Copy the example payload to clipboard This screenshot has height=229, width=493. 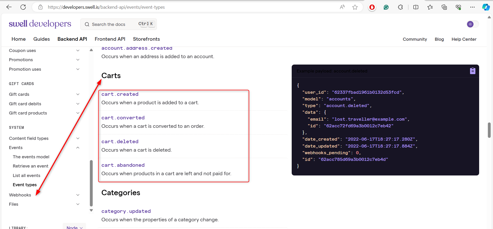tap(473, 71)
